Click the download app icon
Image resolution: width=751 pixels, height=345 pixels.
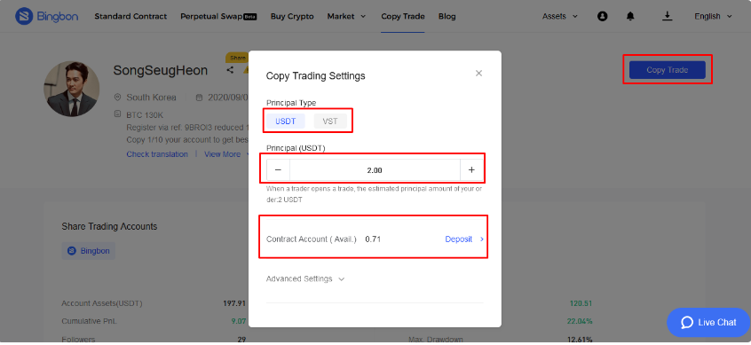tap(668, 16)
